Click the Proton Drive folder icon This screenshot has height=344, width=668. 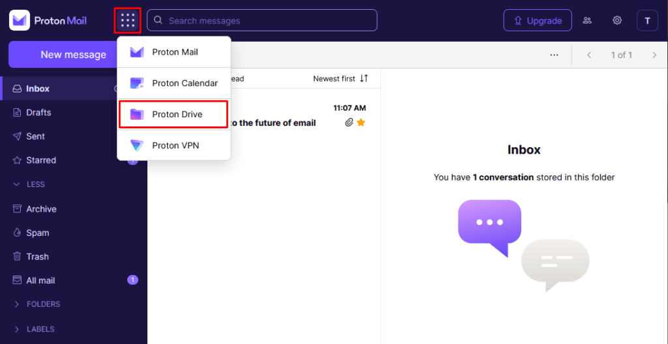137,114
